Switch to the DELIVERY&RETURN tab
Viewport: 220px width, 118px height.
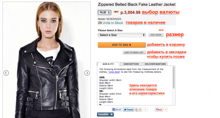155,64
